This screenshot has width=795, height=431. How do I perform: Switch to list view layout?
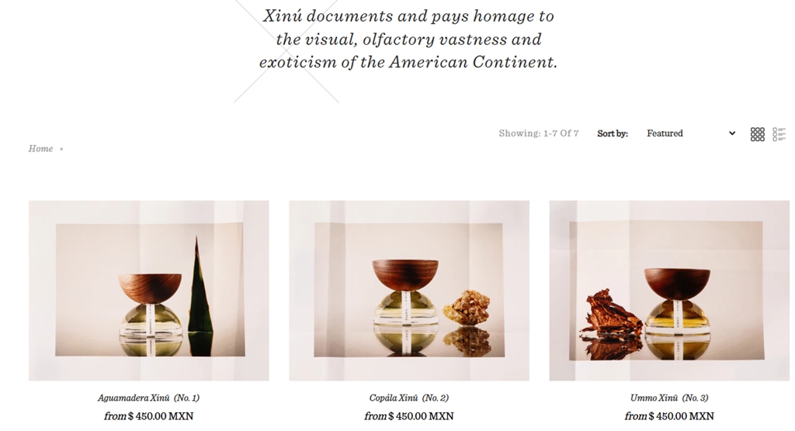(x=779, y=134)
